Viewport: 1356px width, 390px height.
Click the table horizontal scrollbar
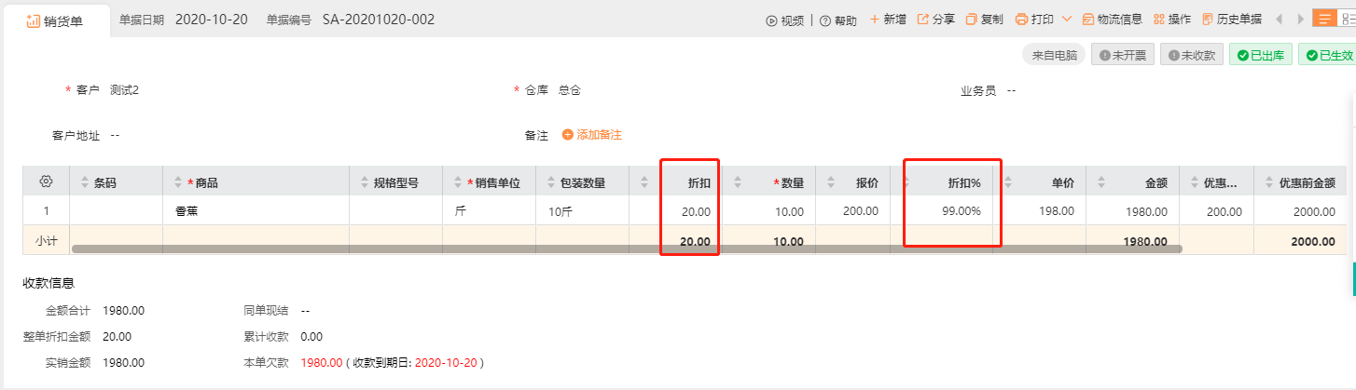point(627,249)
